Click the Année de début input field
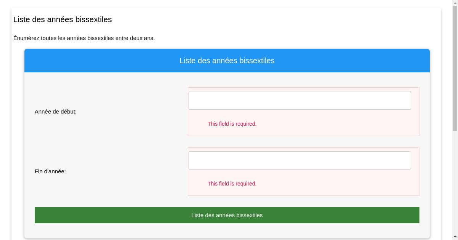The image size is (458, 240). pyautogui.click(x=300, y=101)
